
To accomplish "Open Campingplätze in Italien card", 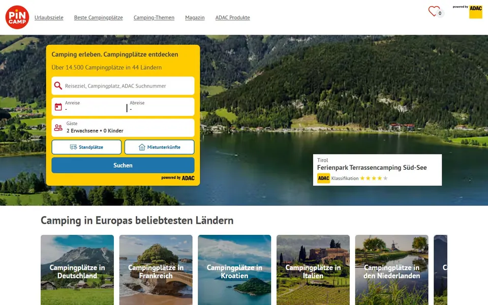I will [313, 270].
